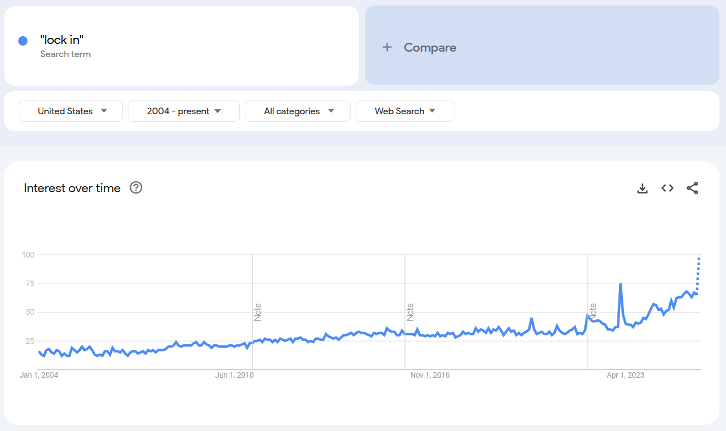Open the United States region dropdown
Image resolution: width=726 pixels, height=431 pixels.
click(70, 110)
